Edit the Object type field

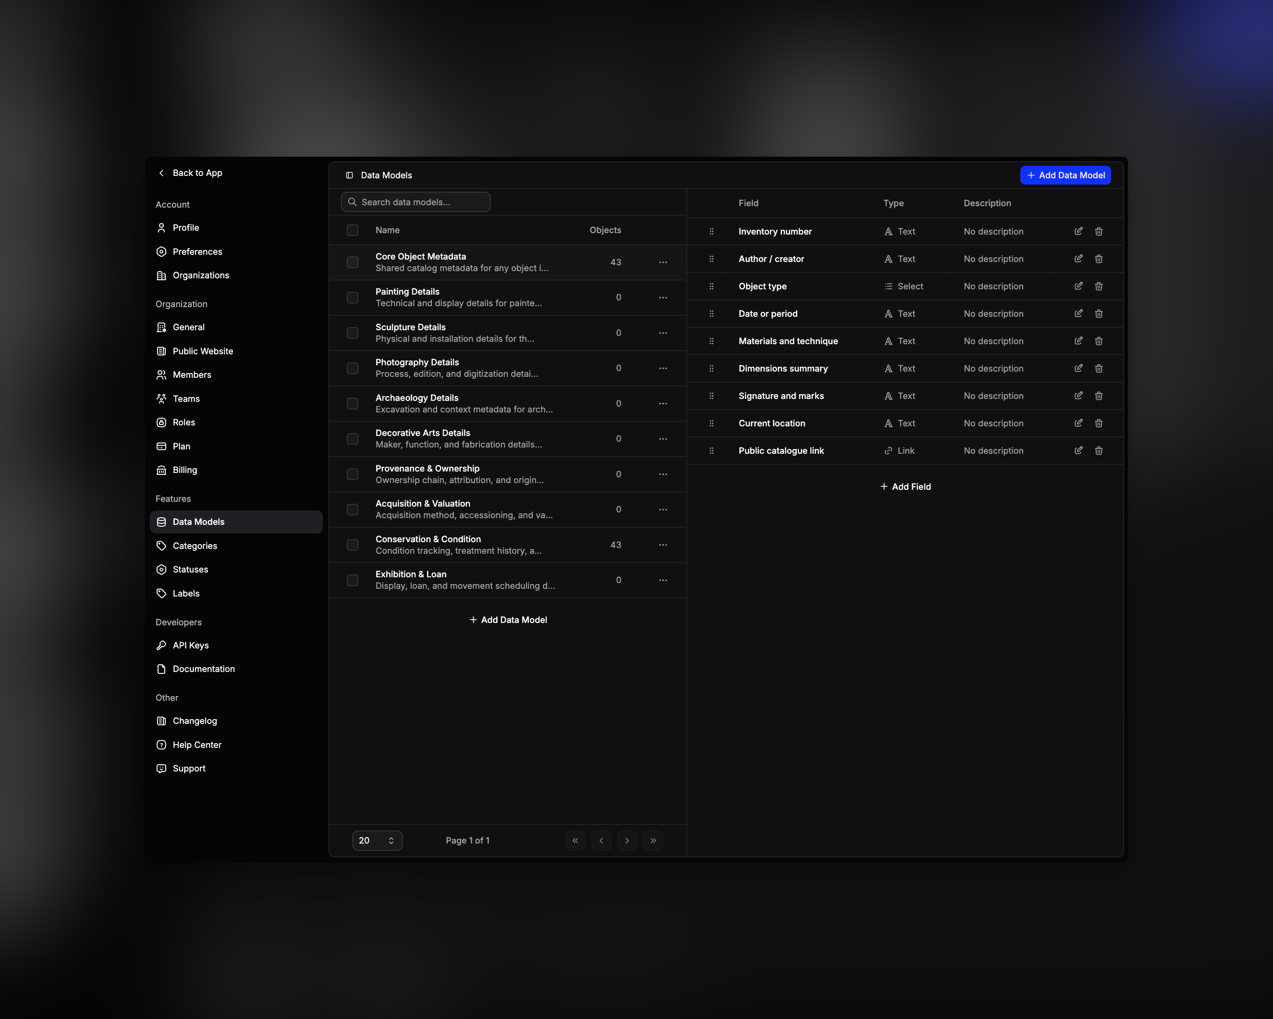point(1078,286)
